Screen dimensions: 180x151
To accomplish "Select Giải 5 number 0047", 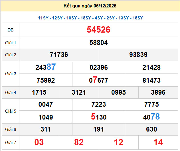I will click(x=46, y=104).
